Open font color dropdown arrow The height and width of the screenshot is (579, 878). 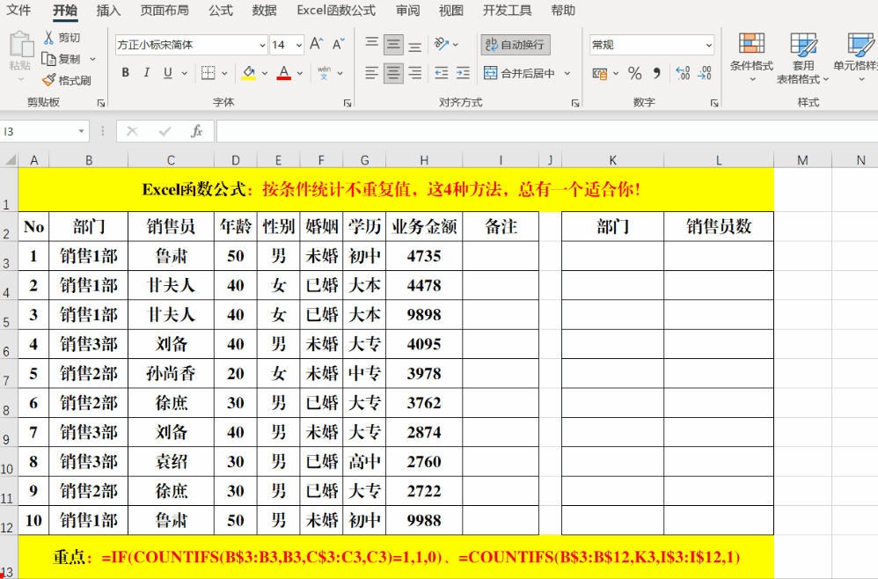(x=300, y=73)
